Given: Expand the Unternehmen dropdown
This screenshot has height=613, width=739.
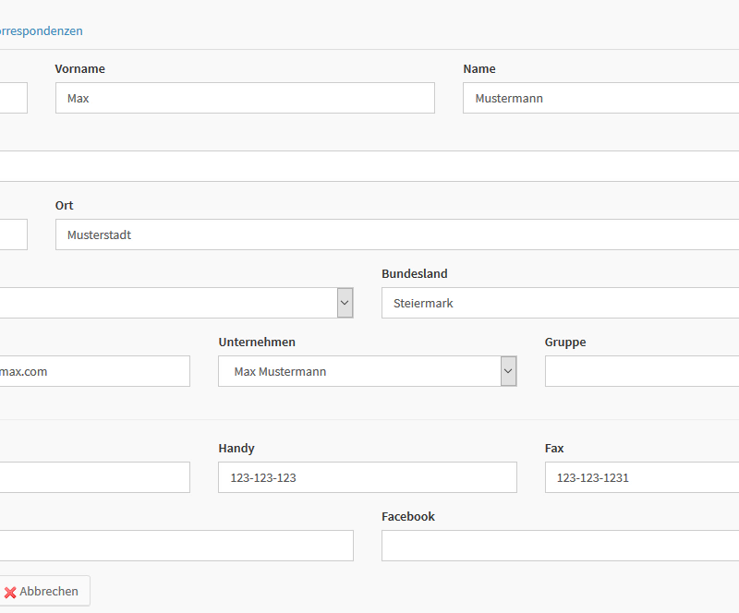Looking at the screenshot, I should tap(508, 371).
